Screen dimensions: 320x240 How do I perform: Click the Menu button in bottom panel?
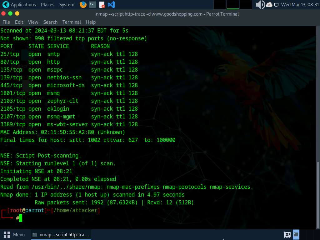pos(14,235)
